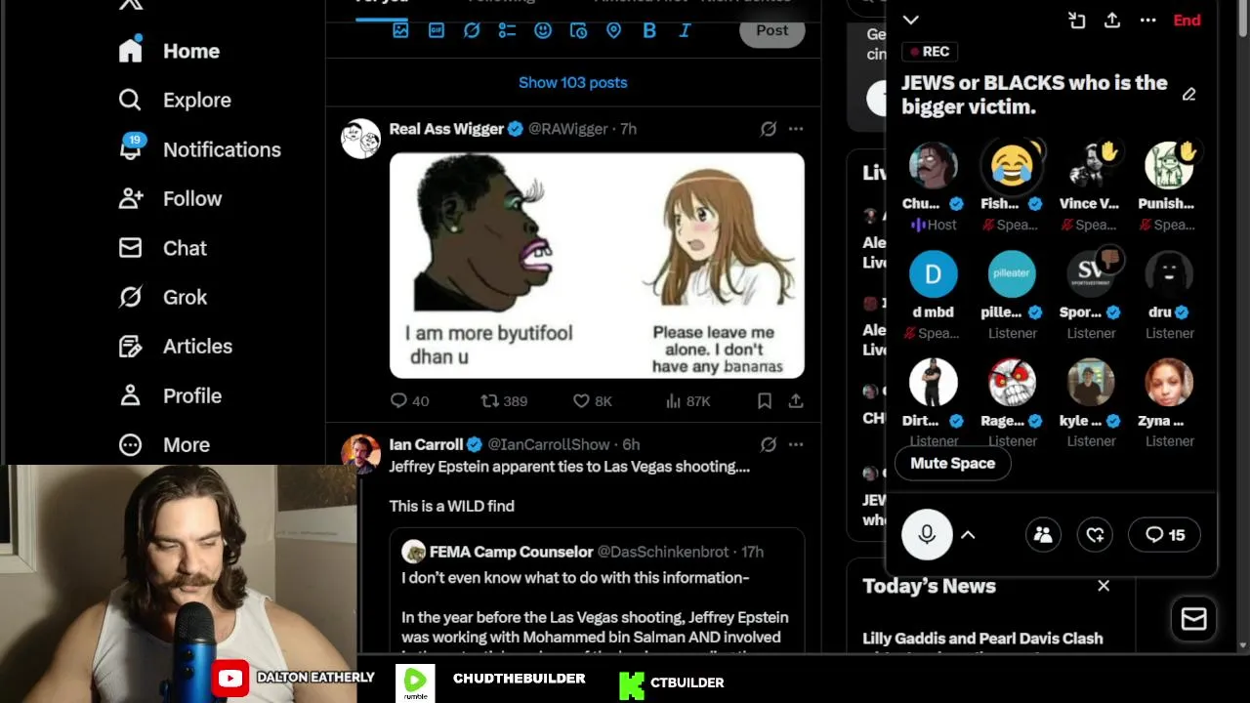
Task: Open quoted FEMA Camp Counselor post
Action: pyautogui.click(x=597, y=591)
